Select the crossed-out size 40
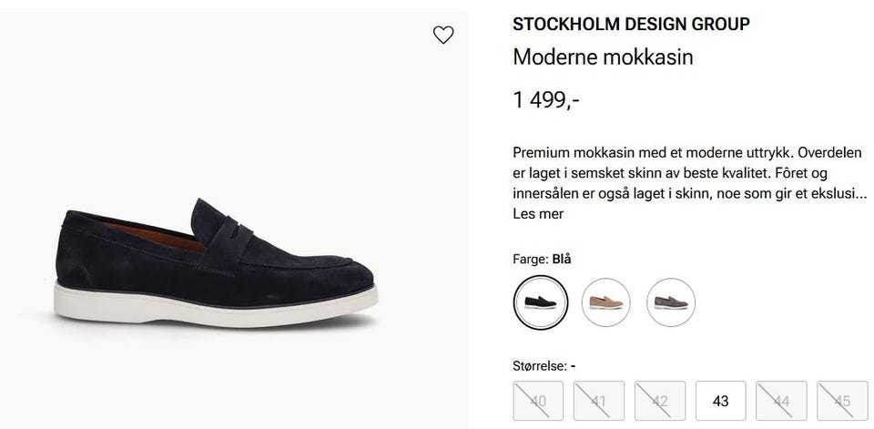The height and width of the screenshot is (429, 874). point(539,401)
